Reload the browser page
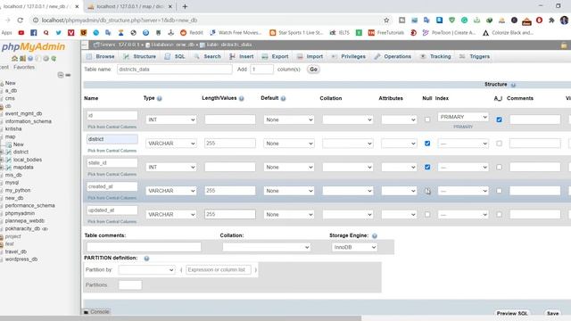The image size is (571, 321). 20,21
